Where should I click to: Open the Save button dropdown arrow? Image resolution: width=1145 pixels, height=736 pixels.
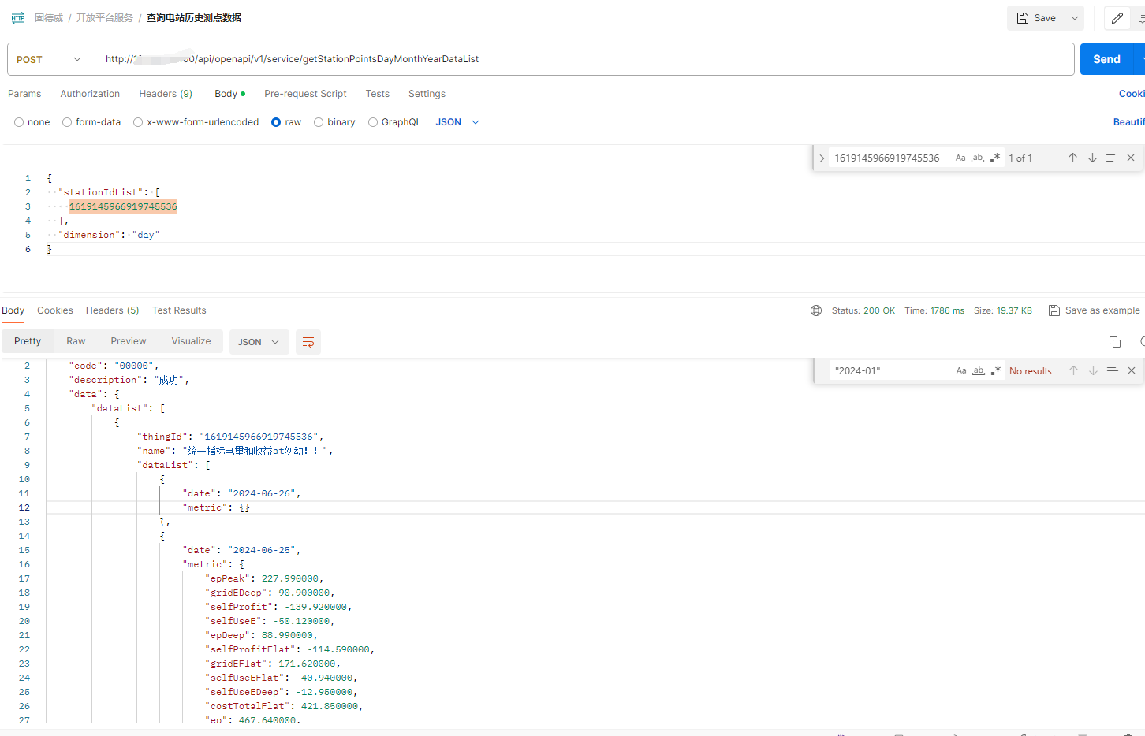click(x=1074, y=18)
